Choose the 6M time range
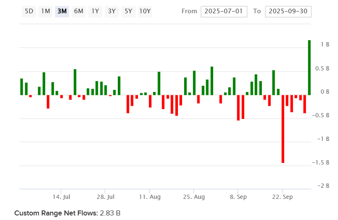 tap(78, 11)
